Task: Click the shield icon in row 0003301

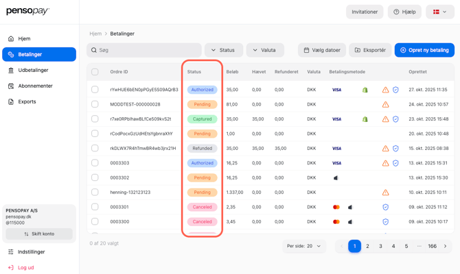Action: pos(385,207)
